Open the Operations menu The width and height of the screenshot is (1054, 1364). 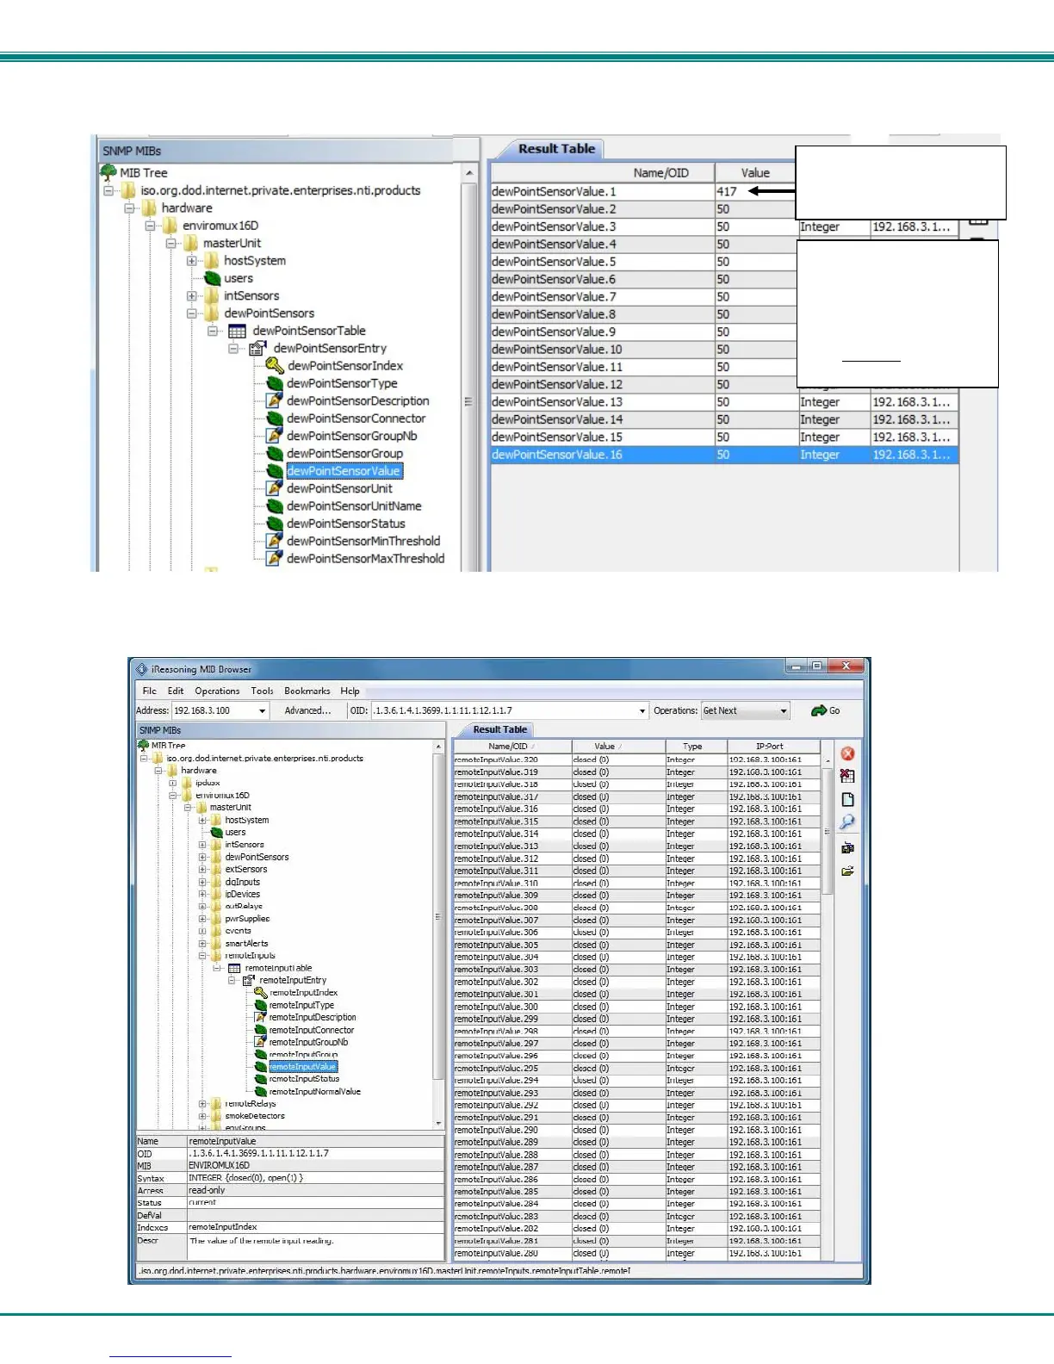pyautogui.click(x=217, y=691)
